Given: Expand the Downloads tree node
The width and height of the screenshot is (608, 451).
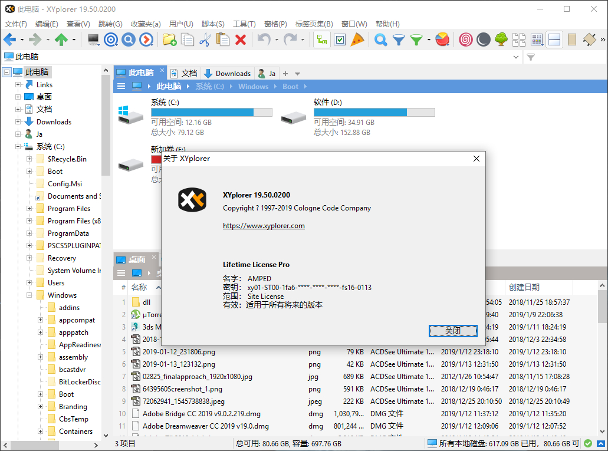Looking at the screenshot, I should click(x=18, y=122).
